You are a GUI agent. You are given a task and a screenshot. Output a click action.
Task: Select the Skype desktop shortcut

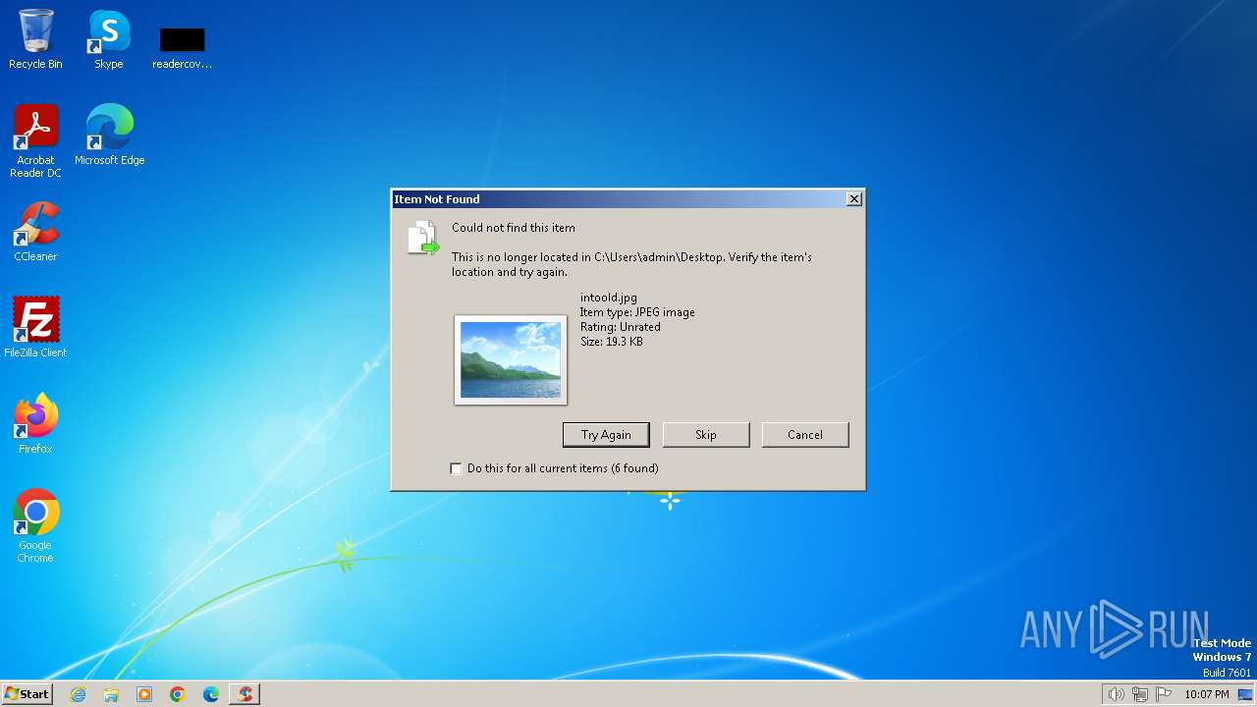click(x=109, y=39)
